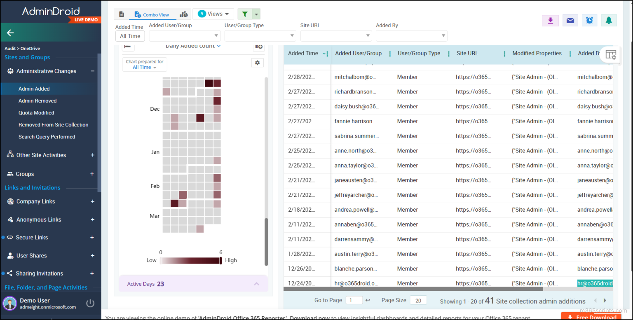Image resolution: width=633 pixels, height=320 pixels.
Task: Select the plain document report view icon
Action: (122, 14)
